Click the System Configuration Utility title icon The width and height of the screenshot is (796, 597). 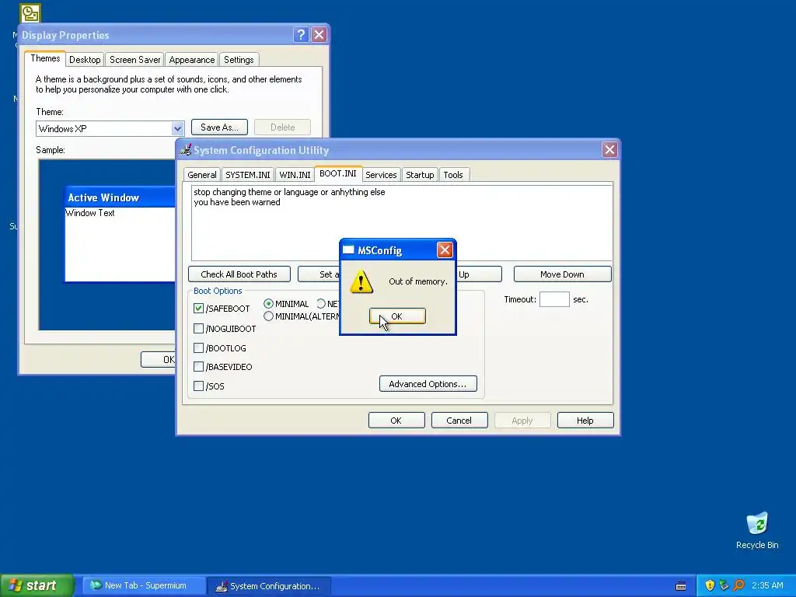point(187,150)
